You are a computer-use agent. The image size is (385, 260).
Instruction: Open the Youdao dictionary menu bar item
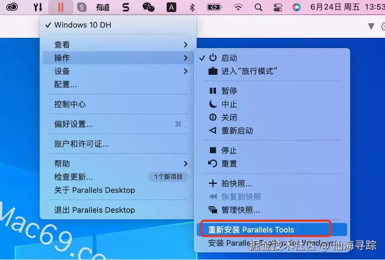pos(102,8)
